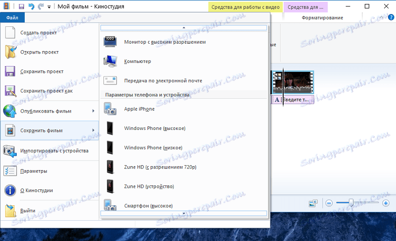Click the exit icon for Выйти
The width and height of the screenshot is (396, 241).
(x=10, y=210)
